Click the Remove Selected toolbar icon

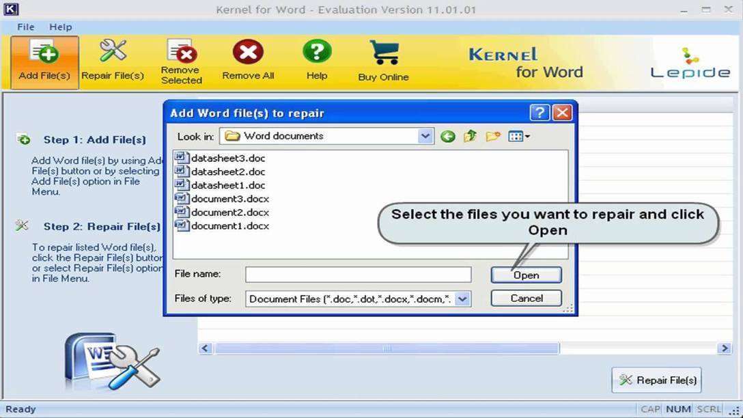(182, 61)
